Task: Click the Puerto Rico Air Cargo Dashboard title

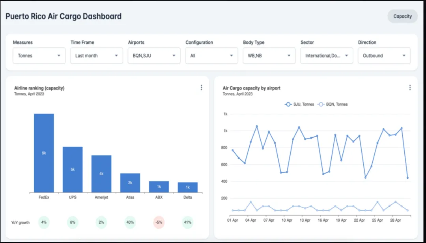Action: [x=64, y=16]
